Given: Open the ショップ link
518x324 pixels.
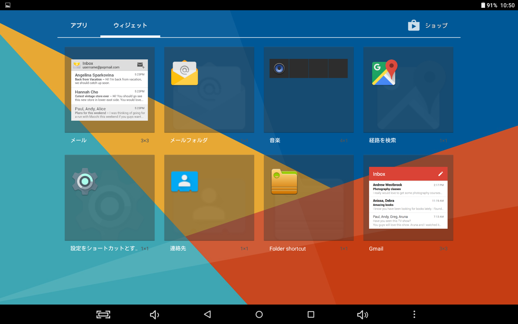Looking at the screenshot, I should 436,26.
